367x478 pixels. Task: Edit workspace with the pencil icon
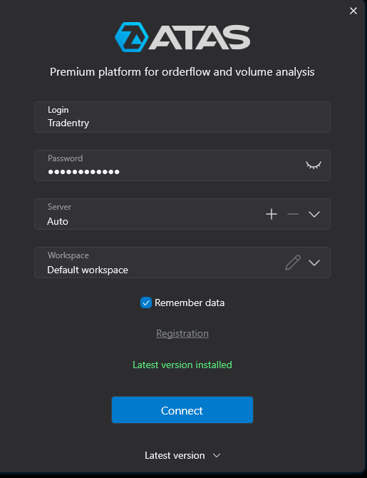point(293,263)
